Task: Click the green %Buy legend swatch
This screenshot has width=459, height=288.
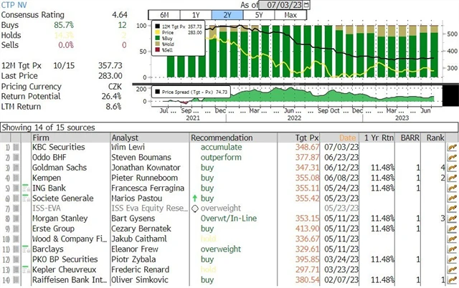Action: 157,38
